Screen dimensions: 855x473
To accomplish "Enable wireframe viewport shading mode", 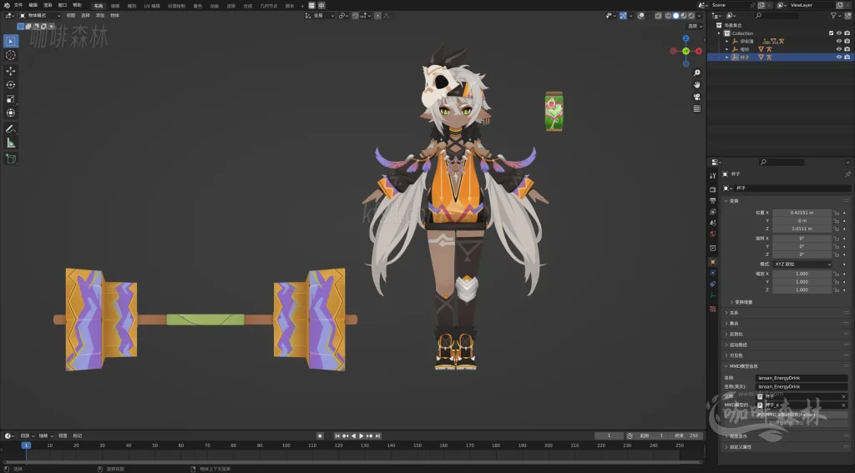I will pos(669,16).
